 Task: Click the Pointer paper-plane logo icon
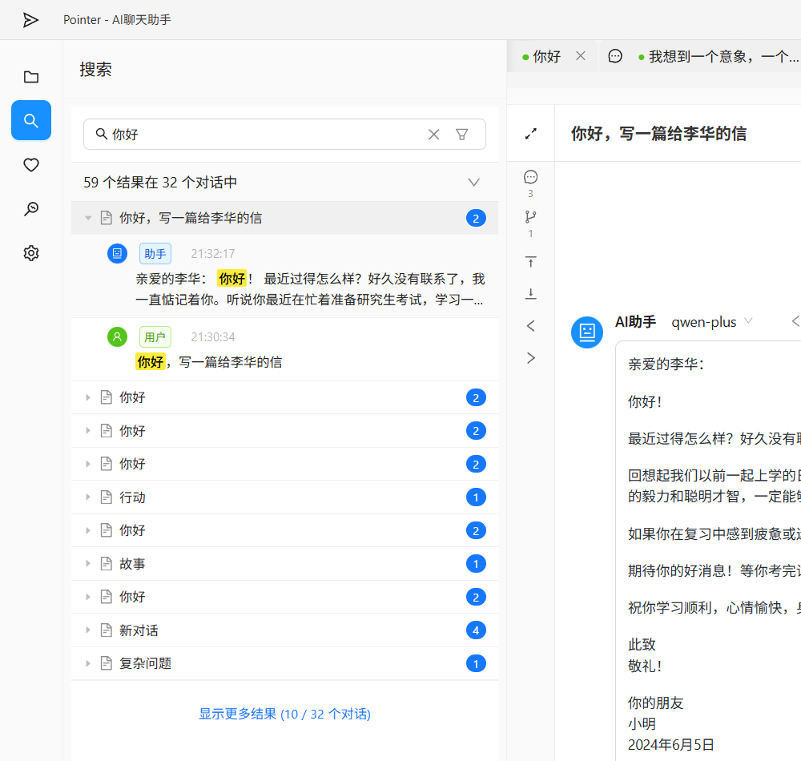[x=30, y=20]
